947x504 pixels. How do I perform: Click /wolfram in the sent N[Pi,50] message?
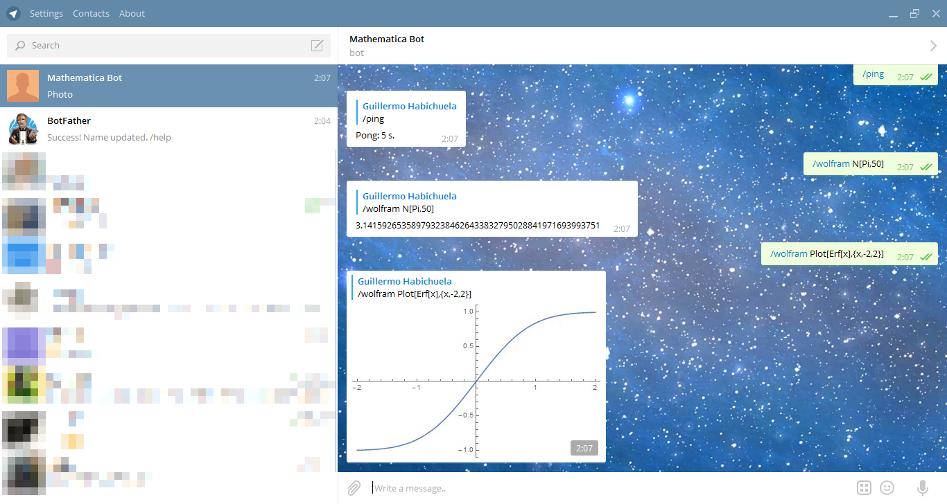click(831, 164)
